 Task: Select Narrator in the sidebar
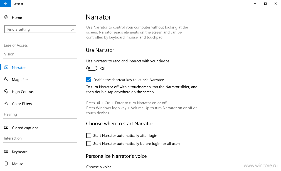19,68
